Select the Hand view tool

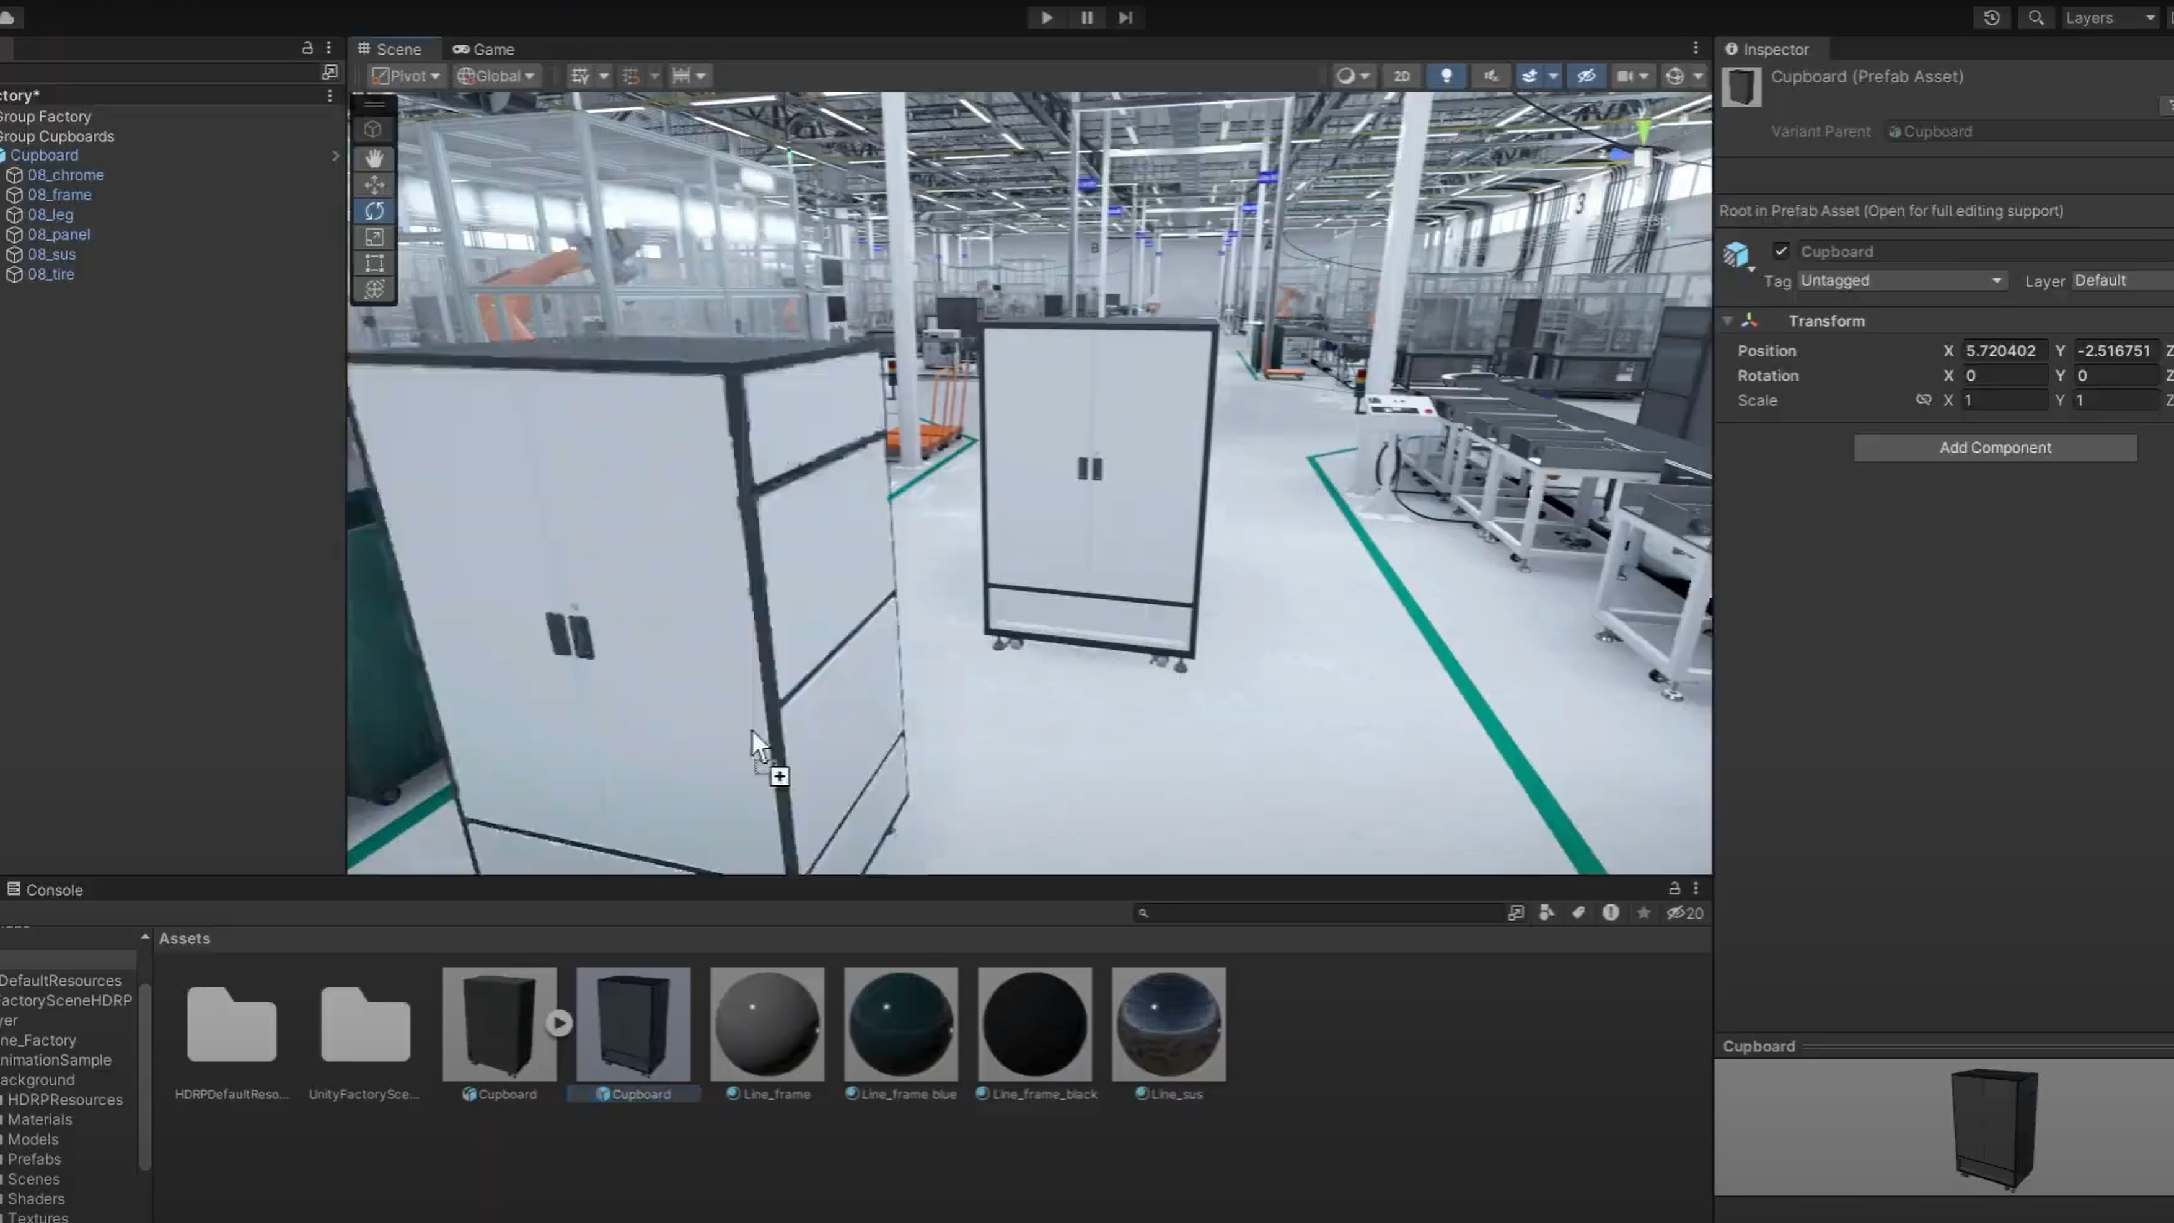374,158
